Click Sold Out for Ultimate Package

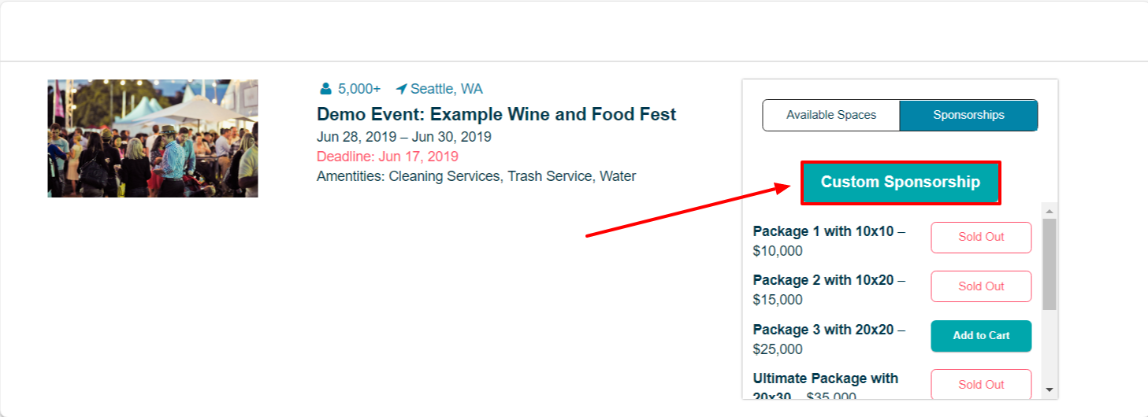click(981, 385)
